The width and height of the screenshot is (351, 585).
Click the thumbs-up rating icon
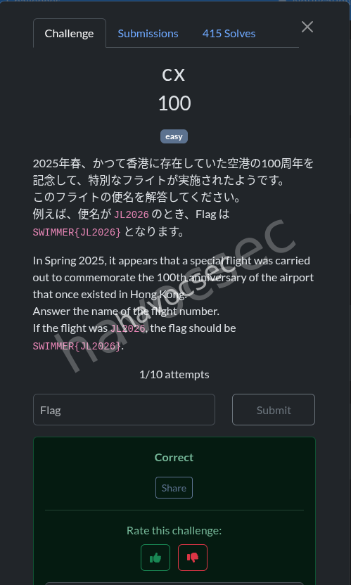click(155, 558)
